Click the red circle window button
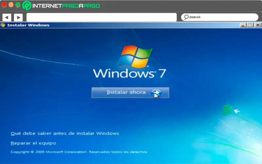This screenshot has height=164, width=262. coord(4,5)
